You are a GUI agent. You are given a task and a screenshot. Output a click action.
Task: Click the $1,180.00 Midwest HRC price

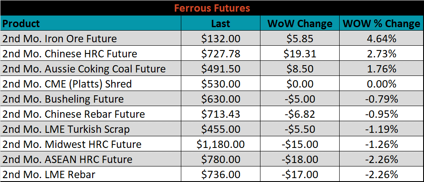tap(220, 144)
